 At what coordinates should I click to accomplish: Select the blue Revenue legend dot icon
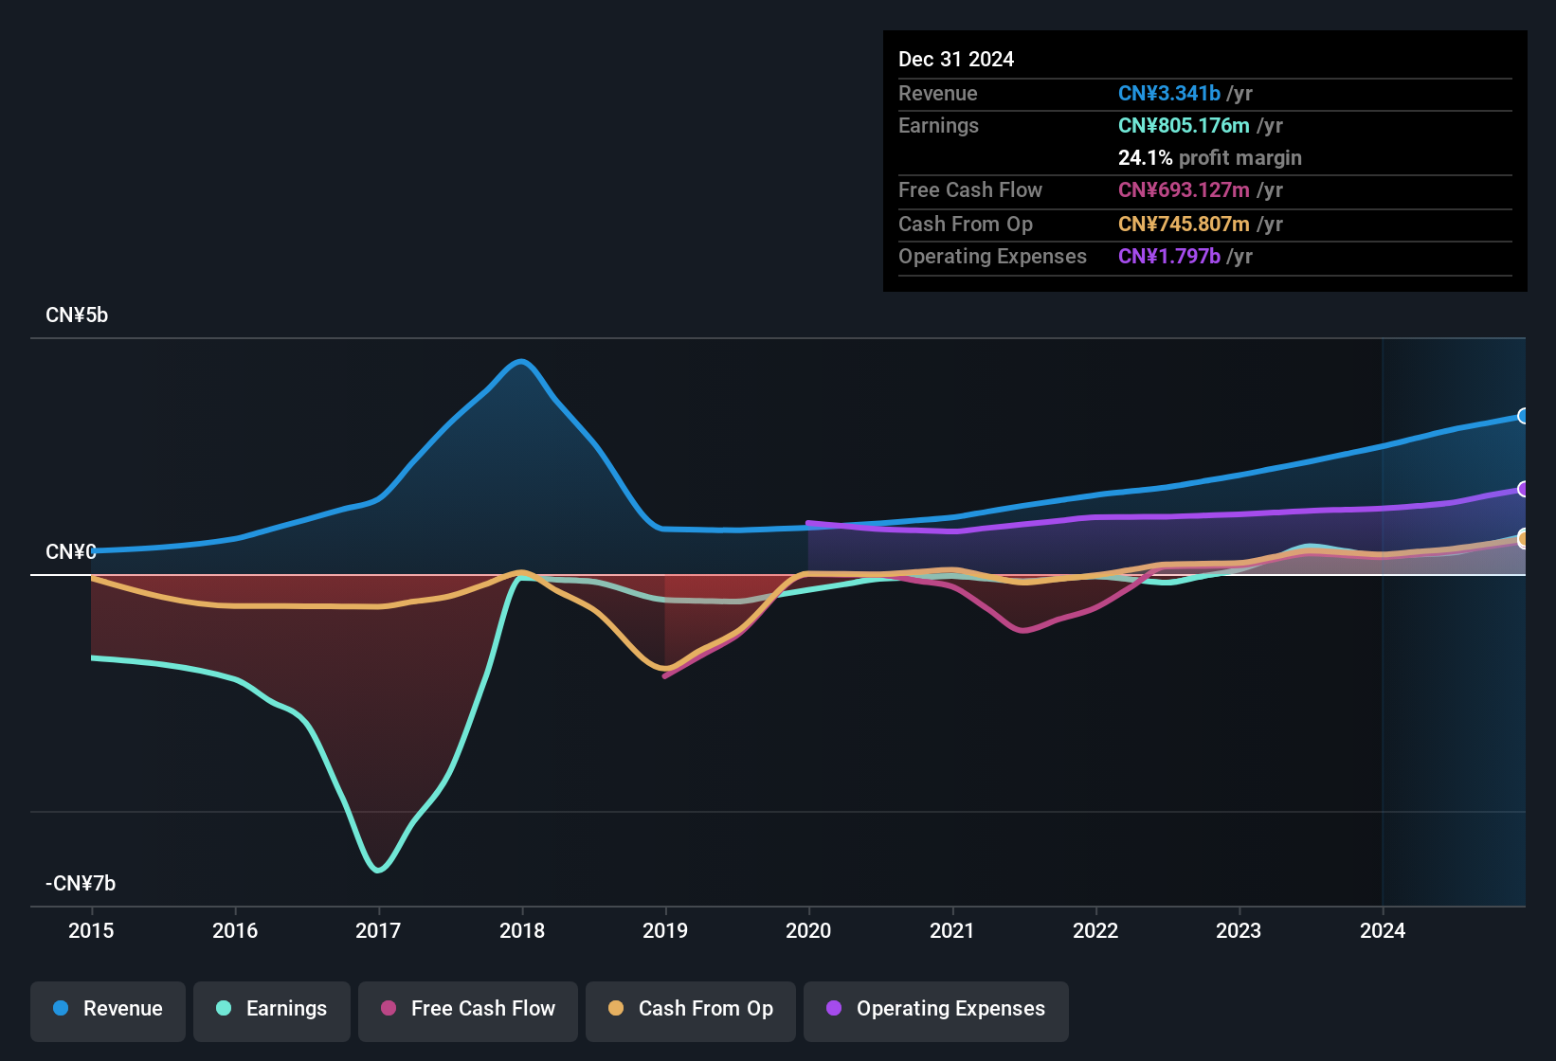pyautogui.click(x=59, y=1009)
